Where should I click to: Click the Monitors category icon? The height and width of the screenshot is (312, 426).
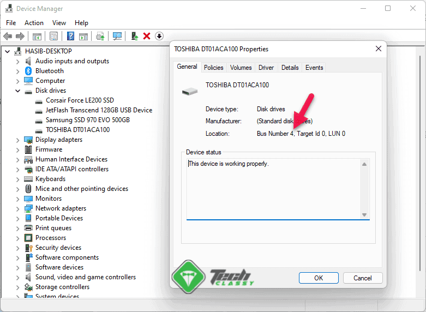point(28,199)
